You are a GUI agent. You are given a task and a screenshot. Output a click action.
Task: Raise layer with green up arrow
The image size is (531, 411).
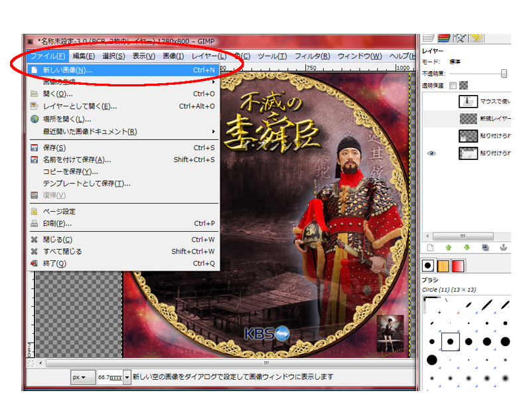coord(449,248)
